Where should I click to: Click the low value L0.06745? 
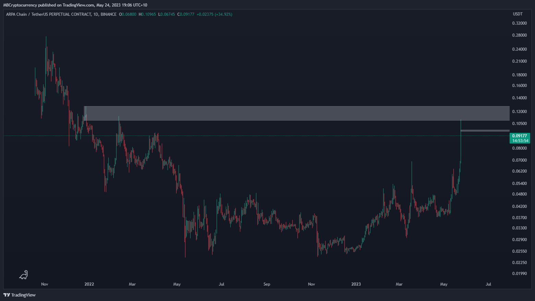[x=167, y=14]
